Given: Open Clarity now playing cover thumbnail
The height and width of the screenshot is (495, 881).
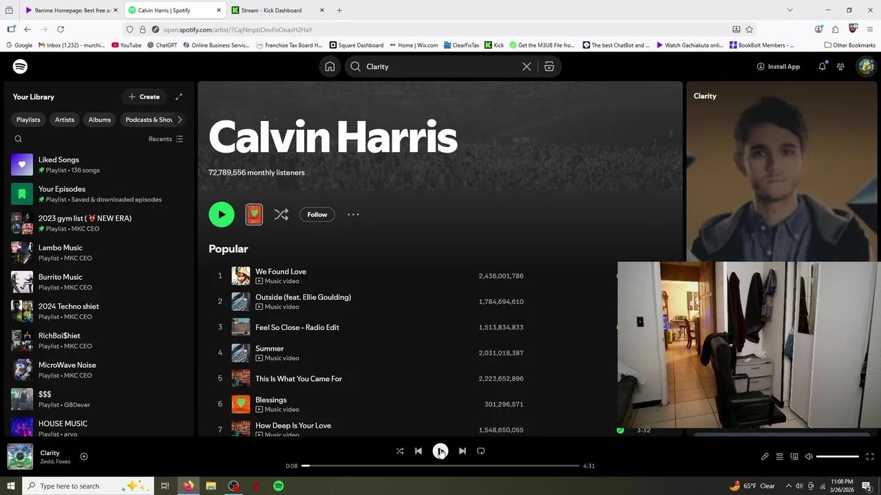Looking at the screenshot, I should click(20, 456).
